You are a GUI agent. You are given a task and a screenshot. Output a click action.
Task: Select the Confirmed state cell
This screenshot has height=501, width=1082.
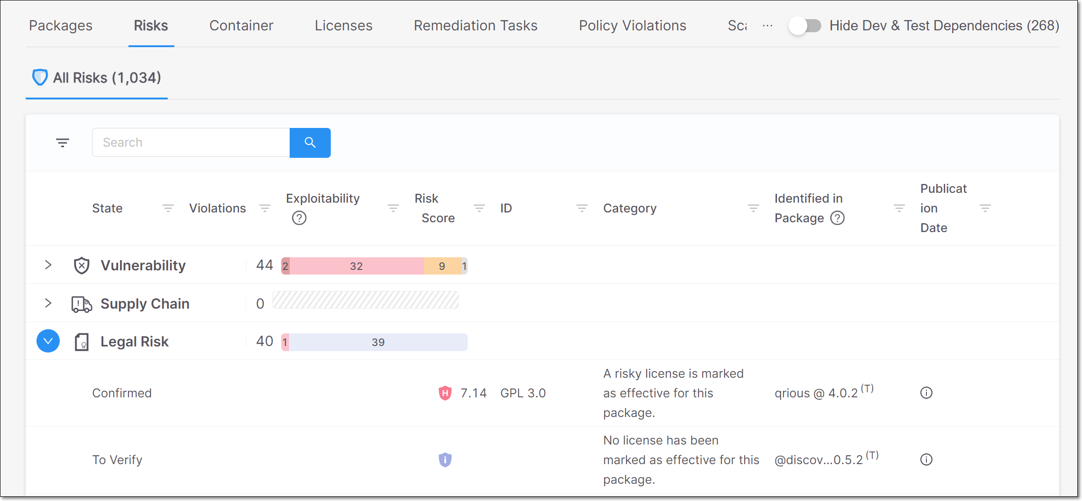(122, 393)
